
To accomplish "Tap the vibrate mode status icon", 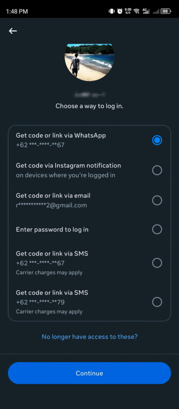I will 111,11.
